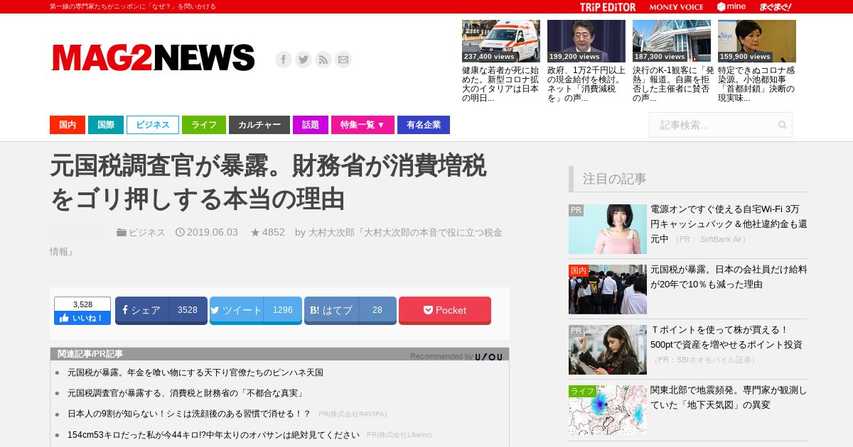The height and width of the screenshot is (447, 853).
Task: Tweet article via ツイート button
Action: [x=256, y=310]
